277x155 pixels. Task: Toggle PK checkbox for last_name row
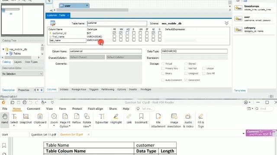(x=114, y=40)
